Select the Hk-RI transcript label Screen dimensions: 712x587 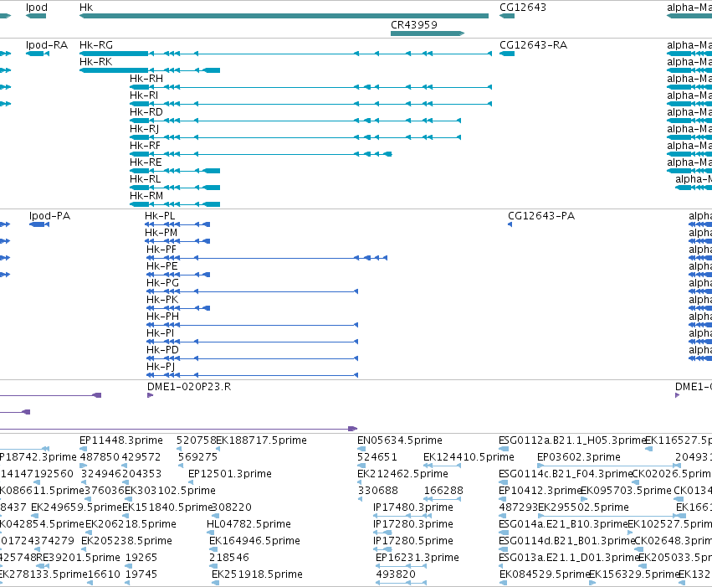coord(144,95)
